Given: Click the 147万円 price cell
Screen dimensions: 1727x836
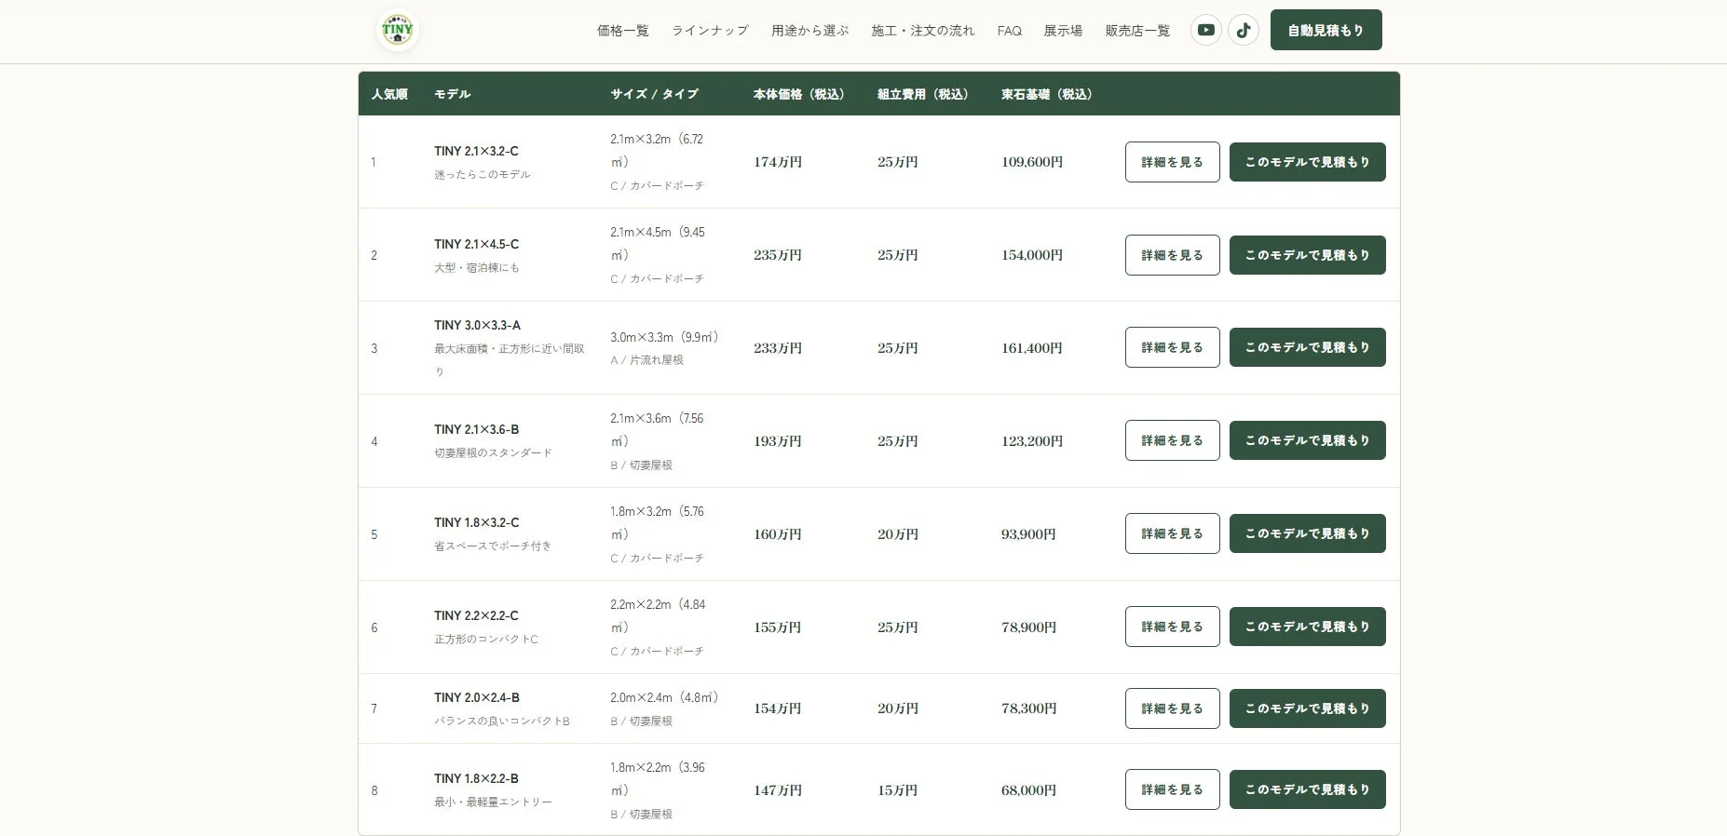Looking at the screenshot, I should tap(778, 790).
